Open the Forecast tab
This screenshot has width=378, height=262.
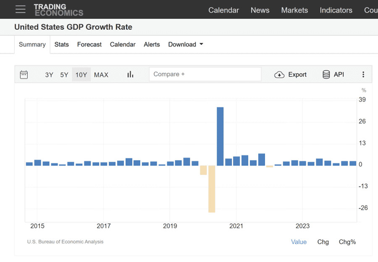pyautogui.click(x=89, y=44)
